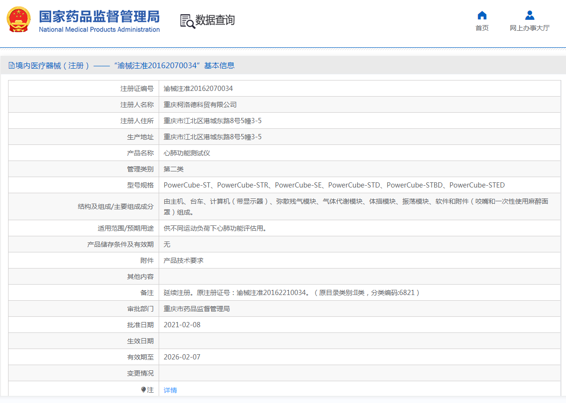
Task: Click the 网上办事大厅 person icon
Action: click(x=530, y=15)
